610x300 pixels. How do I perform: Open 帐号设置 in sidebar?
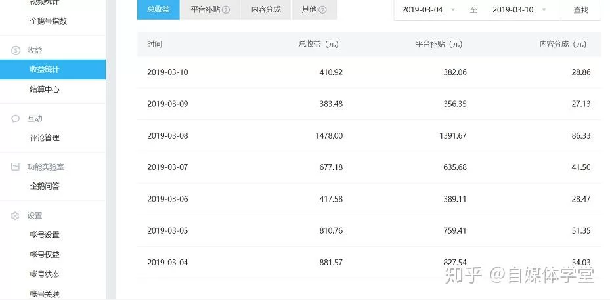pos(45,235)
